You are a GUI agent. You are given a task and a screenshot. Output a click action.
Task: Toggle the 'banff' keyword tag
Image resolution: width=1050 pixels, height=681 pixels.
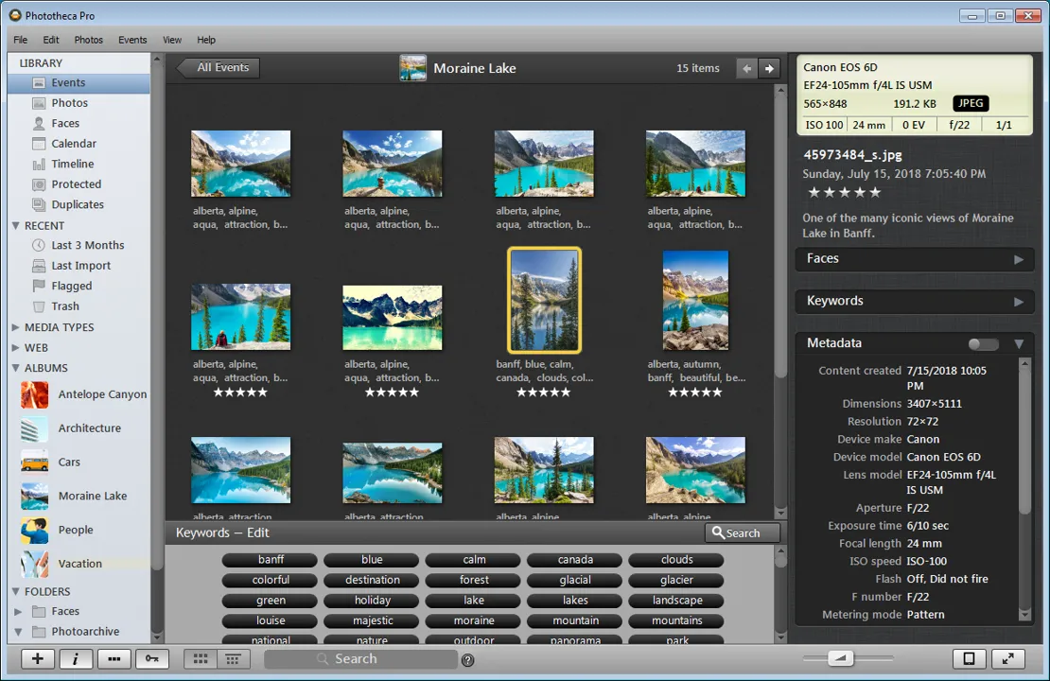270,560
